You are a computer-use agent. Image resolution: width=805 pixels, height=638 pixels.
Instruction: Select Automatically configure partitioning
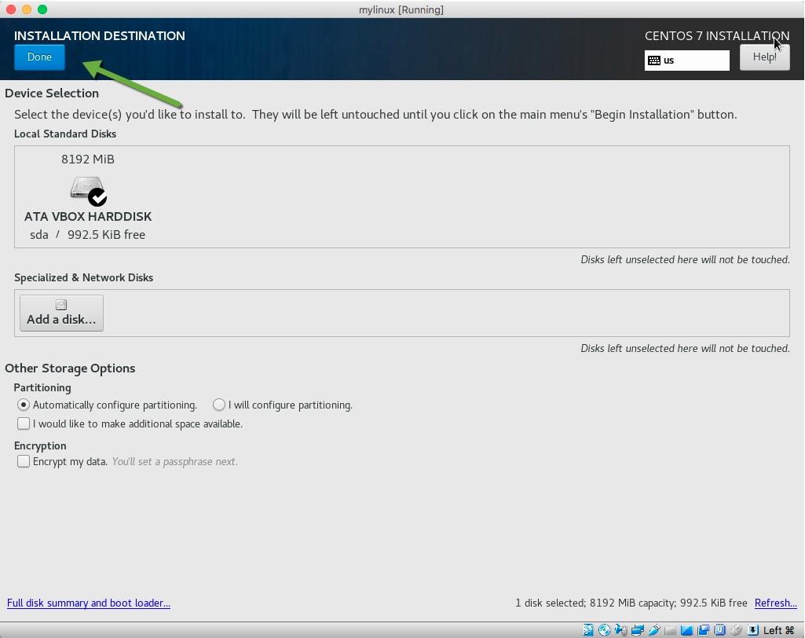[x=24, y=405]
